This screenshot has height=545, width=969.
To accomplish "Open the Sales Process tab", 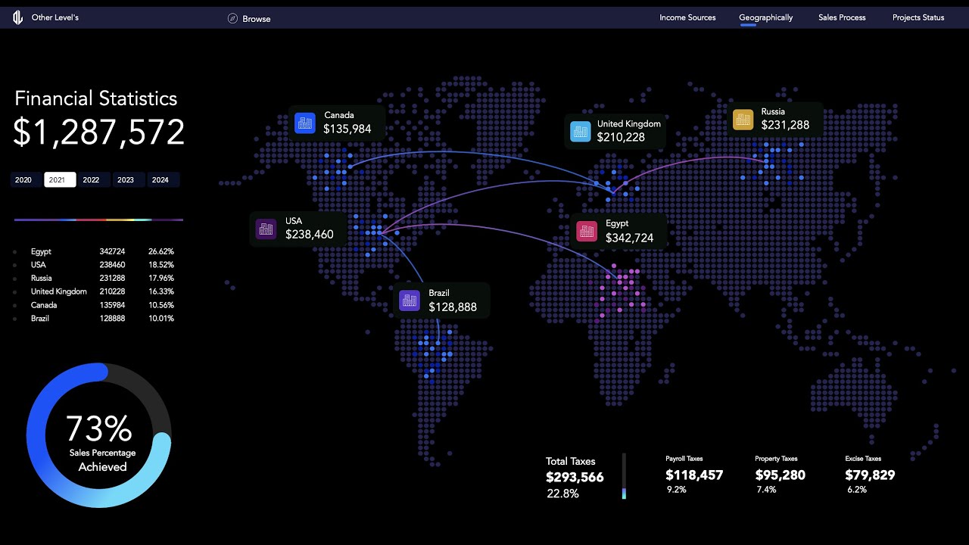I will [x=842, y=17].
